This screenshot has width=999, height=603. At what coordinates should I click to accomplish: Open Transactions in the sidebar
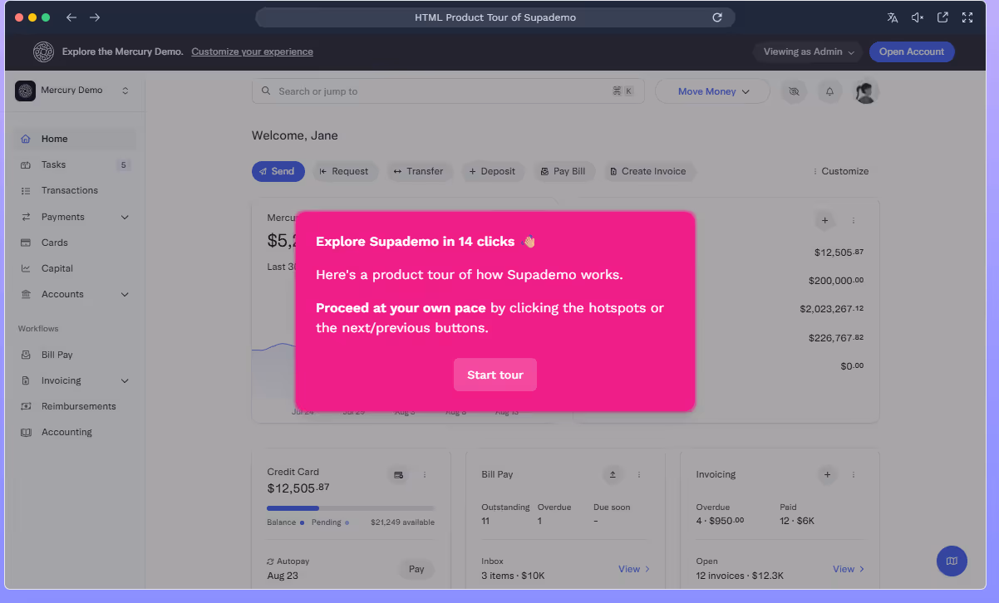(x=75, y=190)
